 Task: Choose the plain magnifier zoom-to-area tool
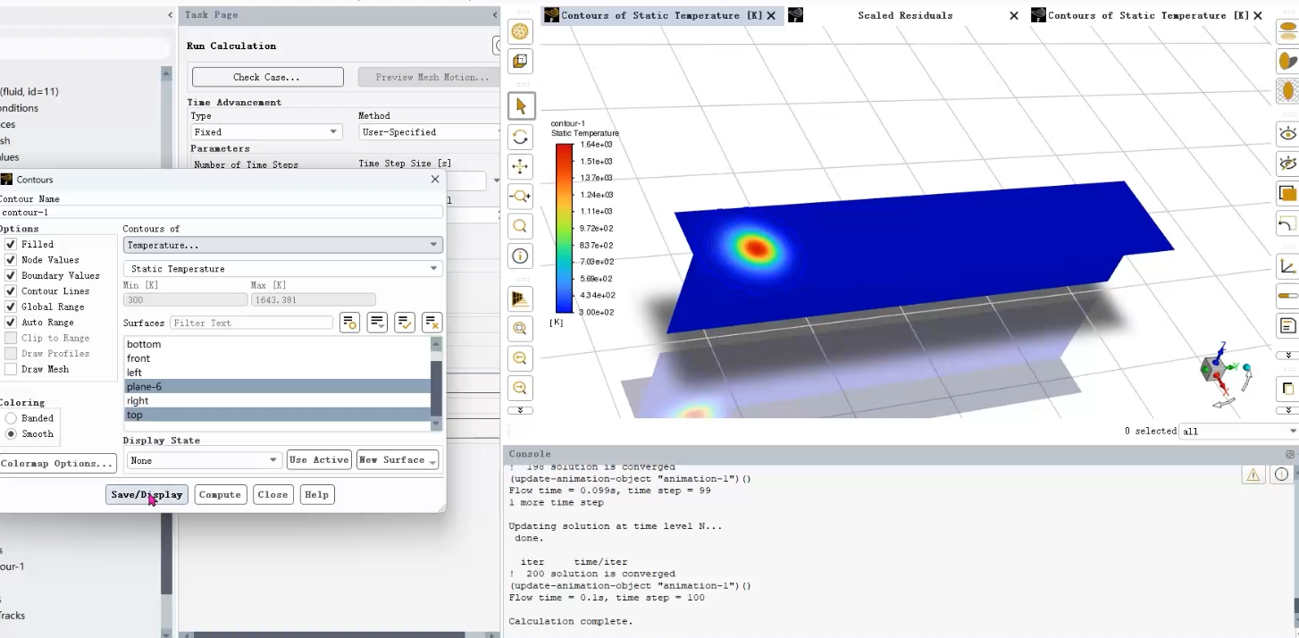click(521, 226)
